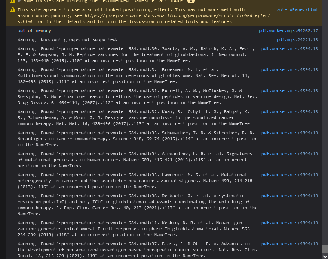Image resolution: width=328 pixels, height=259 pixels.
Task: Select "Knockout groups not supported" warning text
Action: (x=68, y=39)
